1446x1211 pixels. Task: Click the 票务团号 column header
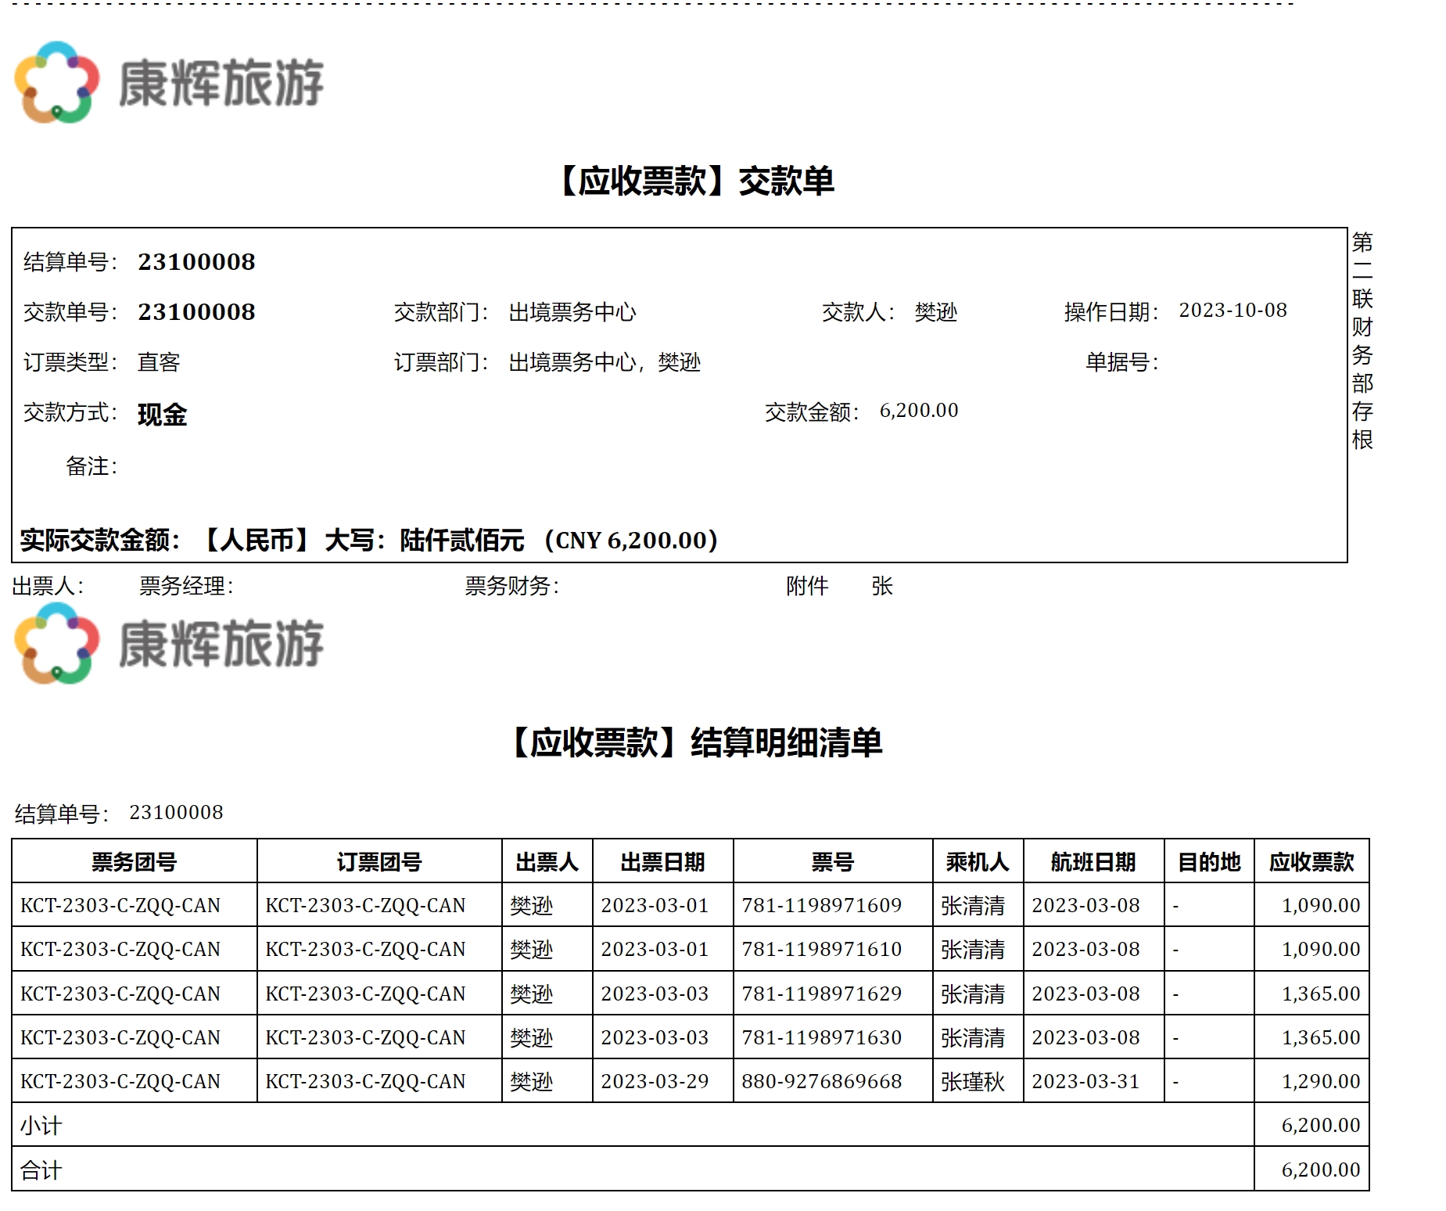[134, 862]
